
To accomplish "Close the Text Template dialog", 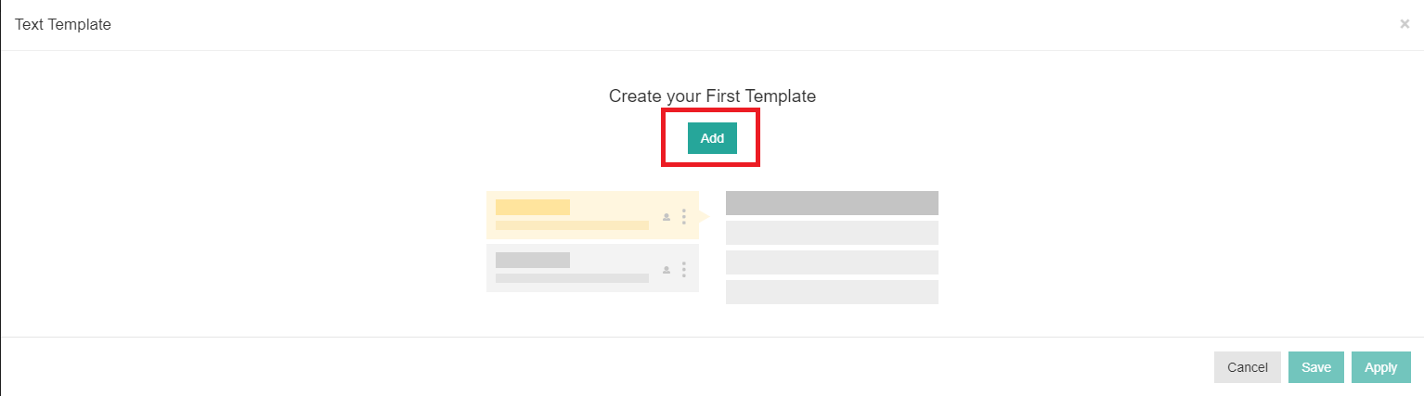I will click(1405, 24).
